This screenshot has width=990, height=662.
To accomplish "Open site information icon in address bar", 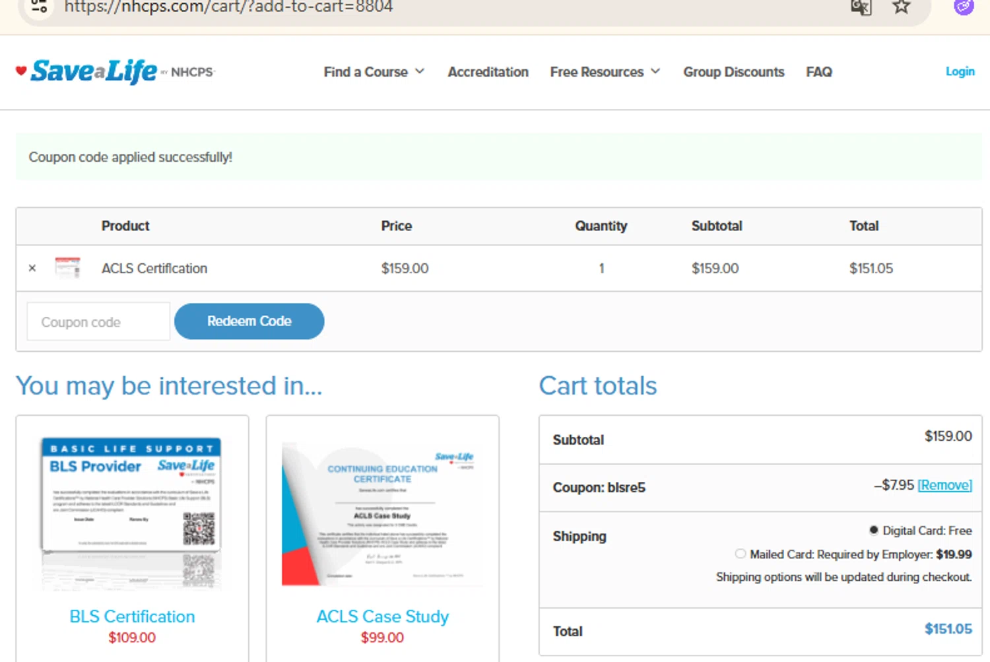I will (39, 7).
